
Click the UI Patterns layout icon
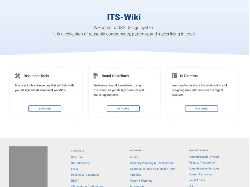click(174, 76)
